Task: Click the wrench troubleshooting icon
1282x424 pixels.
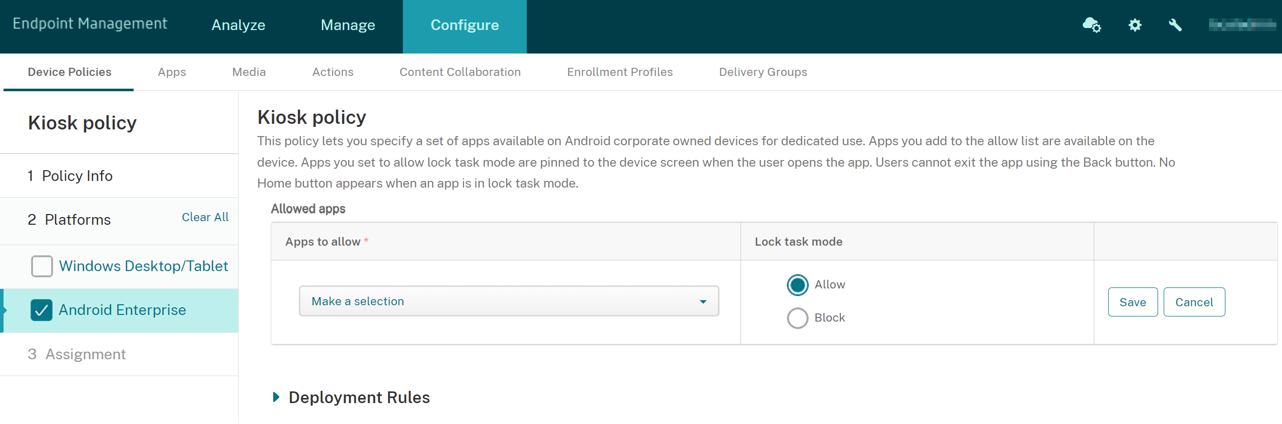Action: click(1175, 25)
